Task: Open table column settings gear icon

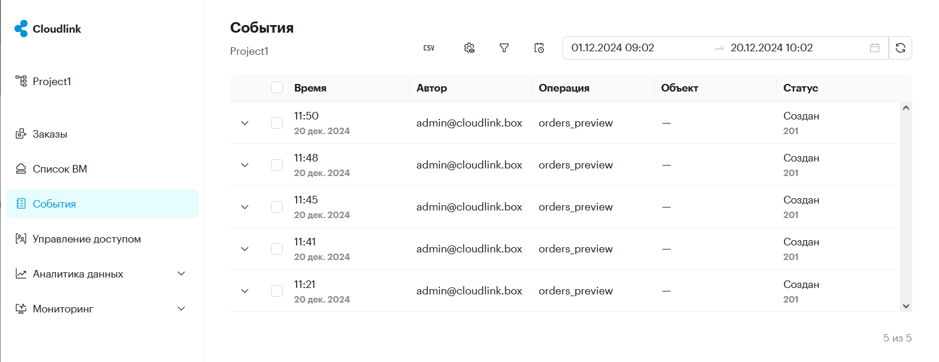Action: pyautogui.click(x=469, y=48)
